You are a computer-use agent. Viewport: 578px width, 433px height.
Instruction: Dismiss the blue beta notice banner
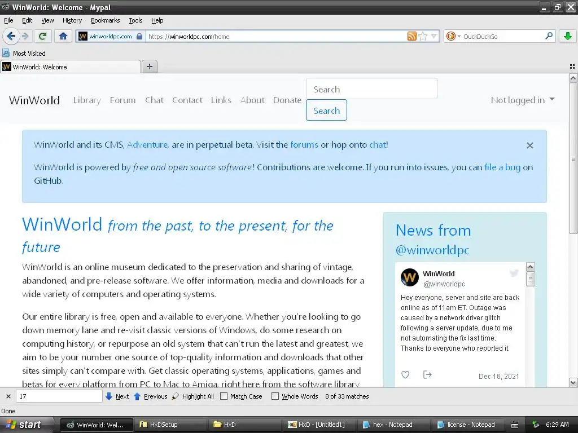tap(529, 145)
